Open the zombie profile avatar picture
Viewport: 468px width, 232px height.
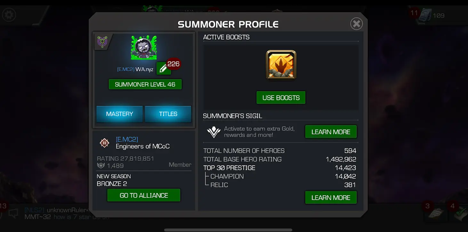coord(144,48)
